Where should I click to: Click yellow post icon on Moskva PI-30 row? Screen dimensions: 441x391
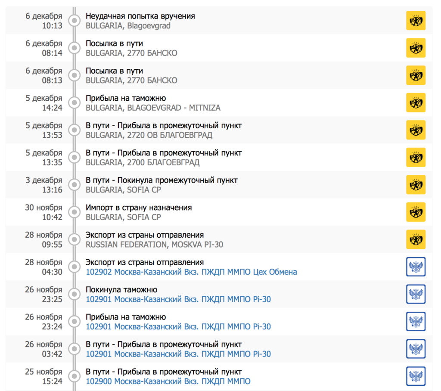pos(416,239)
